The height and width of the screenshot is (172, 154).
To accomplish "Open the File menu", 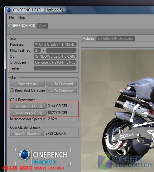I will point(12,18).
